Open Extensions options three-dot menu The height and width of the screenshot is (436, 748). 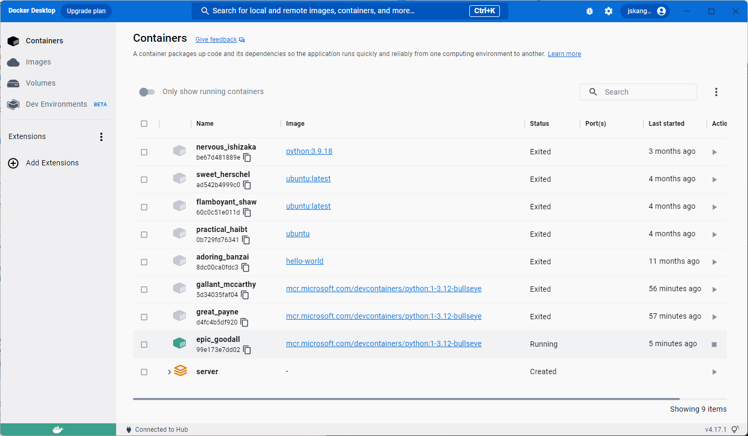(x=102, y=137)
